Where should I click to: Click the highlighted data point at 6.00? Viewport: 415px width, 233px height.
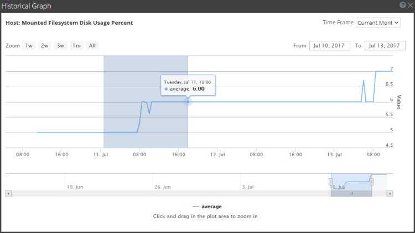(x=188, y=102)
